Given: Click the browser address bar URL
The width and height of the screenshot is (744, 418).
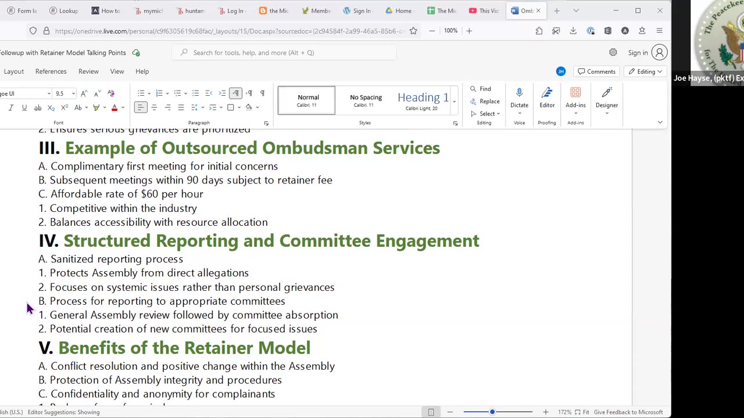Looking at the screenshot, I should [x=229, y=31].
